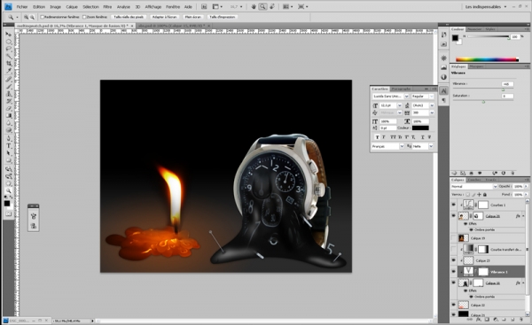Apply faux italic in the Caractère panel
Screen dimensions: 532x325
384,137
